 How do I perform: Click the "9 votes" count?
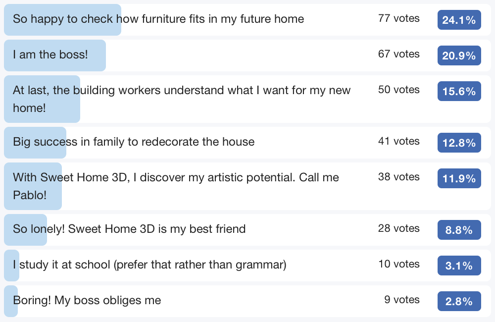click(401, 300)
